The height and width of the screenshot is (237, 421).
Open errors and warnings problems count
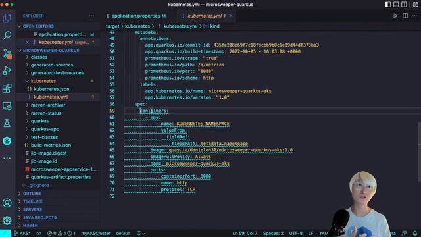click(x=61, y=233)
